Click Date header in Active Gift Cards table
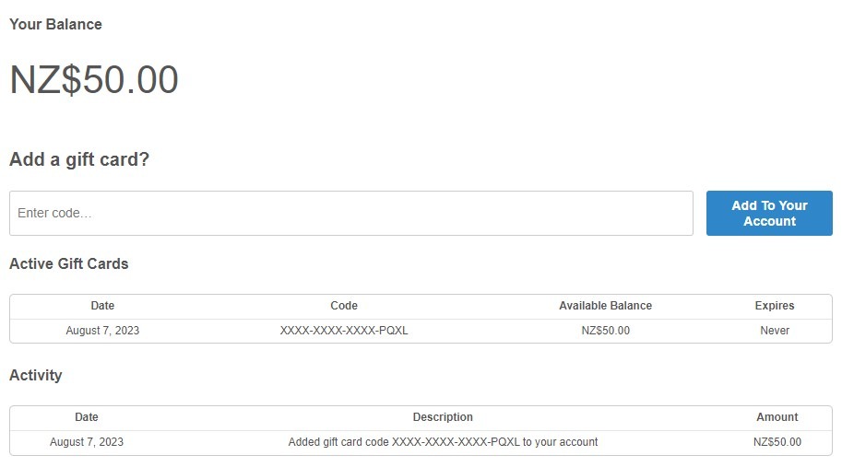Viewport: 842px width, 467px height. (102, 306)
